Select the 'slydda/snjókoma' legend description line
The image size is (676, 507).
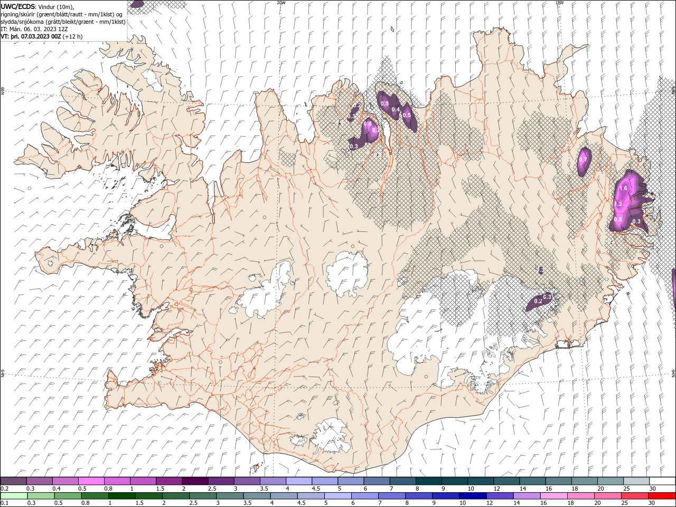tap(63, 22)
